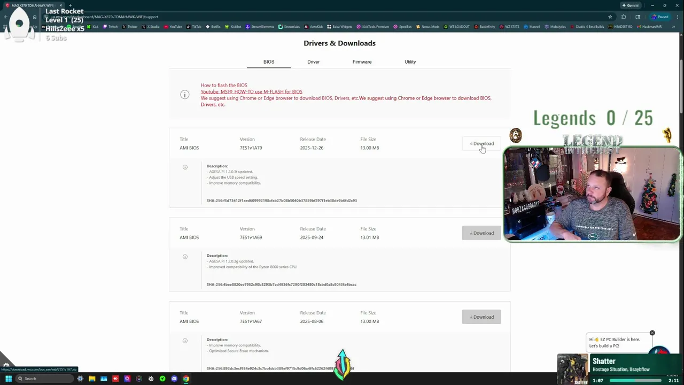This screenshot has height=385, width=684.
Task: Download BIOS version 7E51v1A69
Action: [x=481, y=233]
